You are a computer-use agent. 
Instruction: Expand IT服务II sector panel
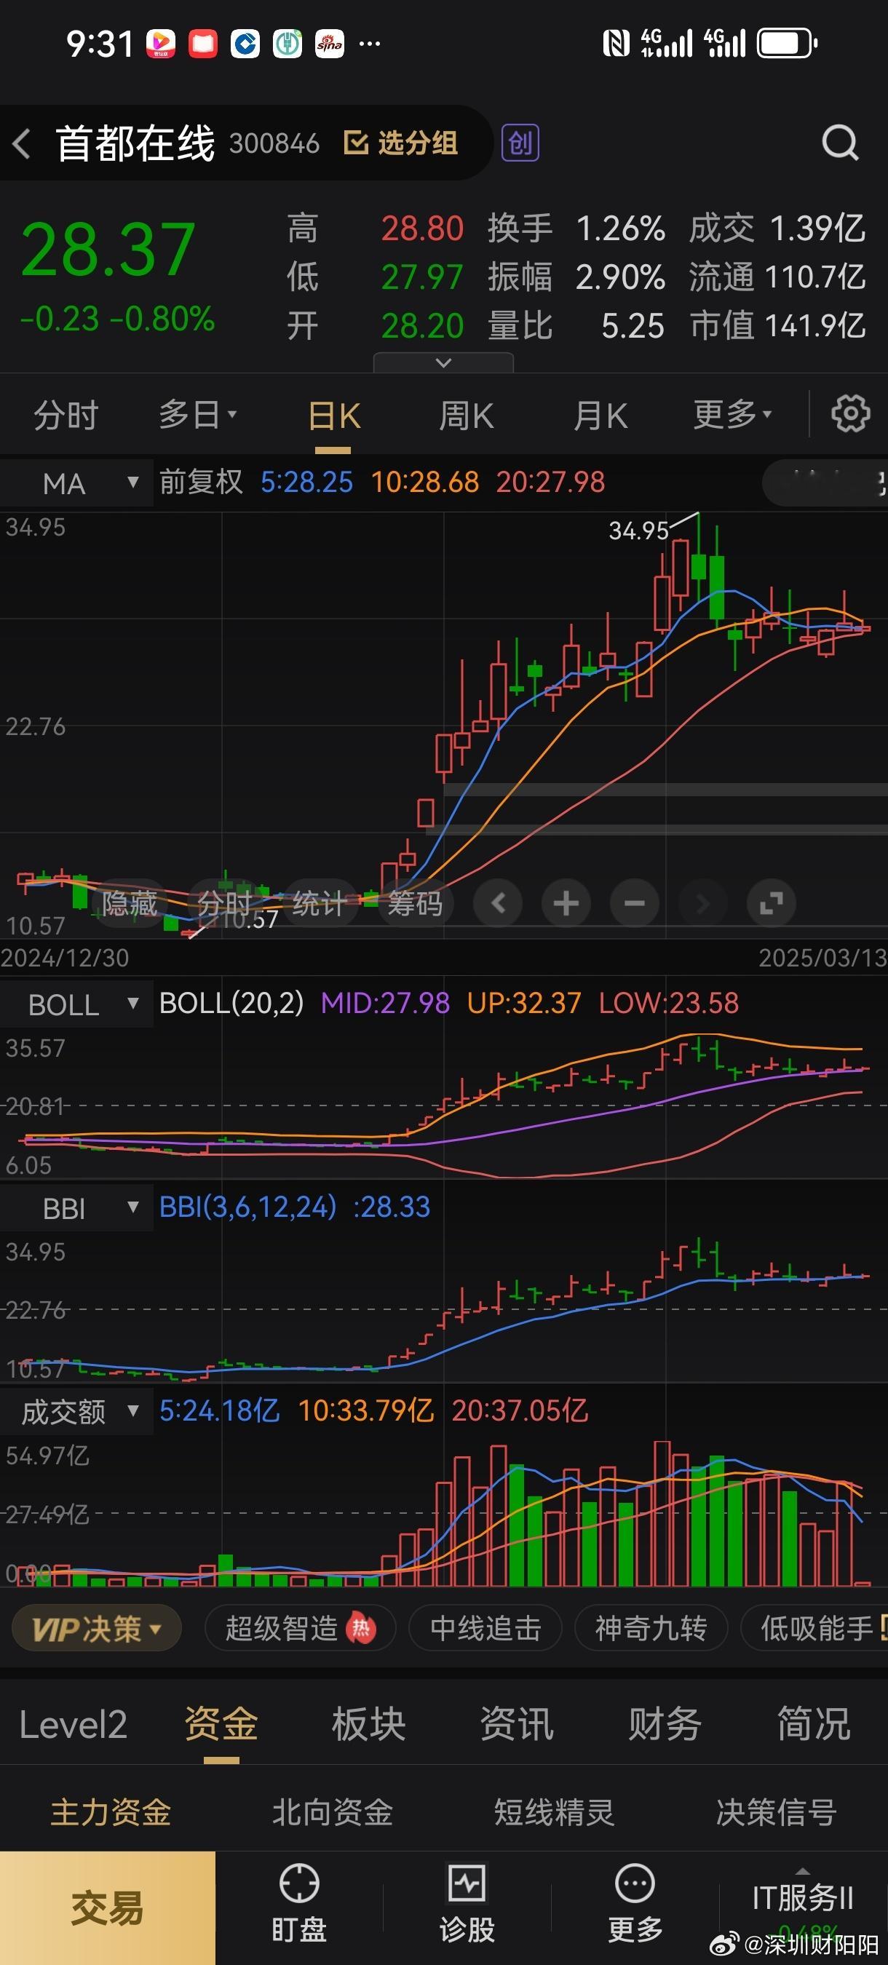click(803, 1898)
